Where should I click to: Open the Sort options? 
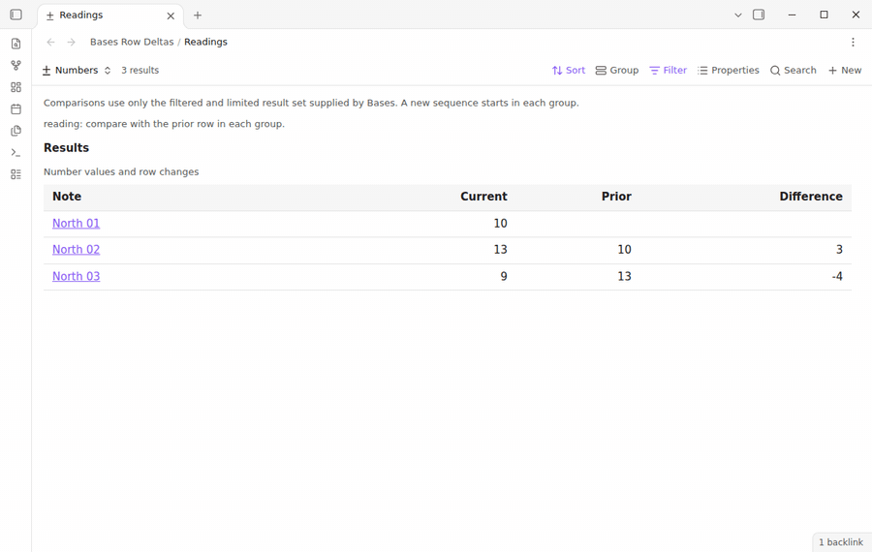point(569,70)
